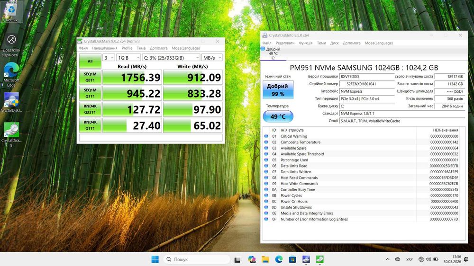The width and height of the screenshot is (474, 266).
Task: Open CrystalDiskMark Мова(Language) menu
Action: 186,48
